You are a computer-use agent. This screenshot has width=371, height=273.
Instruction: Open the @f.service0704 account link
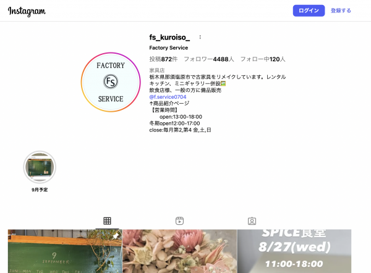pyautogui.click(x=168, y=97)
